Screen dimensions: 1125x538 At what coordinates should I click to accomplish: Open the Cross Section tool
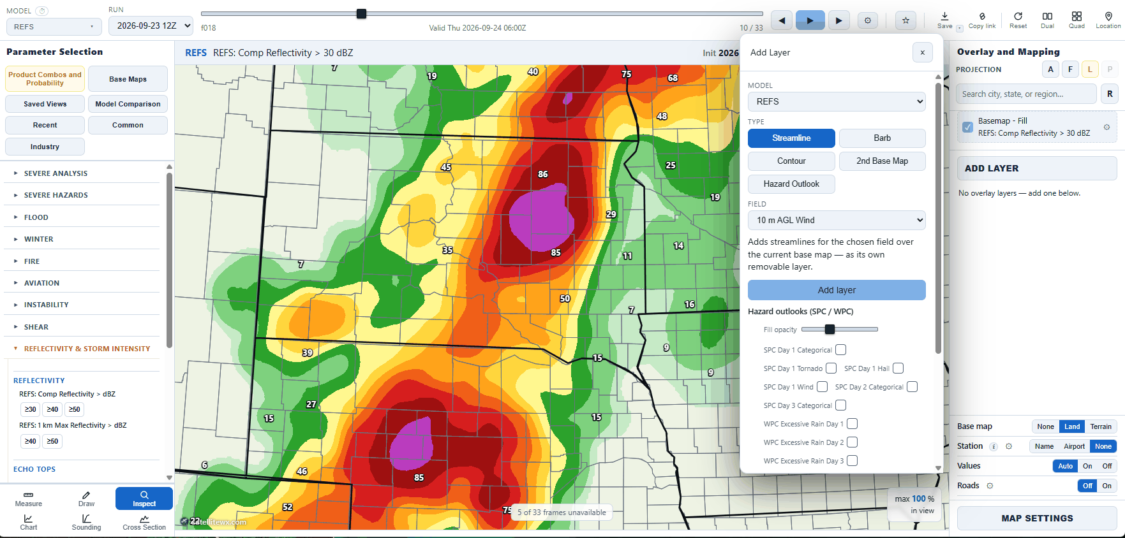tap(144, 523)
